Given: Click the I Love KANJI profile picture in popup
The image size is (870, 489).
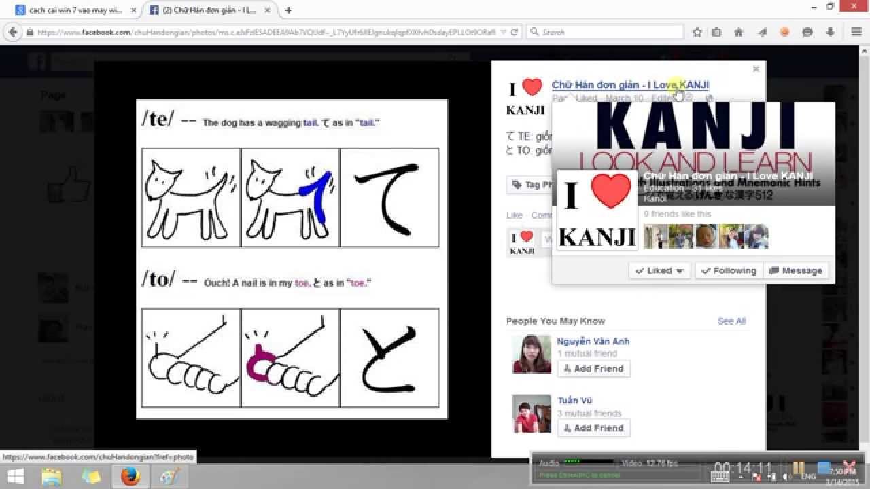Looking at the screenshot, I should coord(597,210).
